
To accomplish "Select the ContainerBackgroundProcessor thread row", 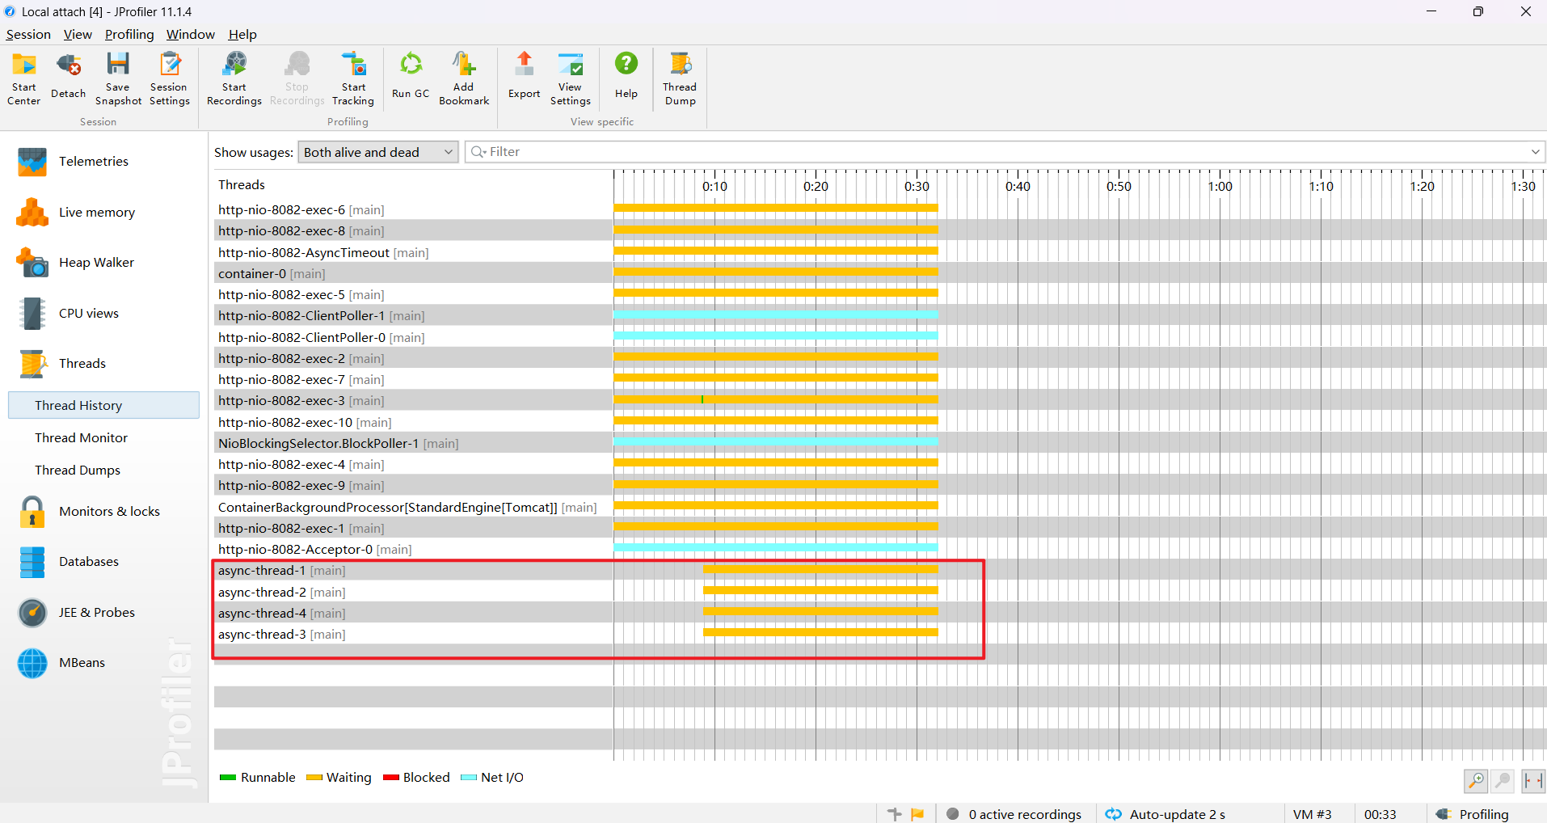I will (413, 507).
